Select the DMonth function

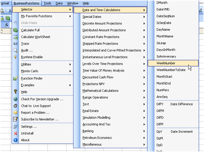click(173, 3)
